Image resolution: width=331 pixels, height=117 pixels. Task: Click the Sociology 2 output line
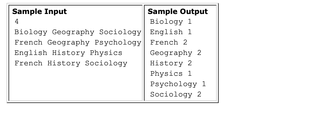[x=176, y=95]
